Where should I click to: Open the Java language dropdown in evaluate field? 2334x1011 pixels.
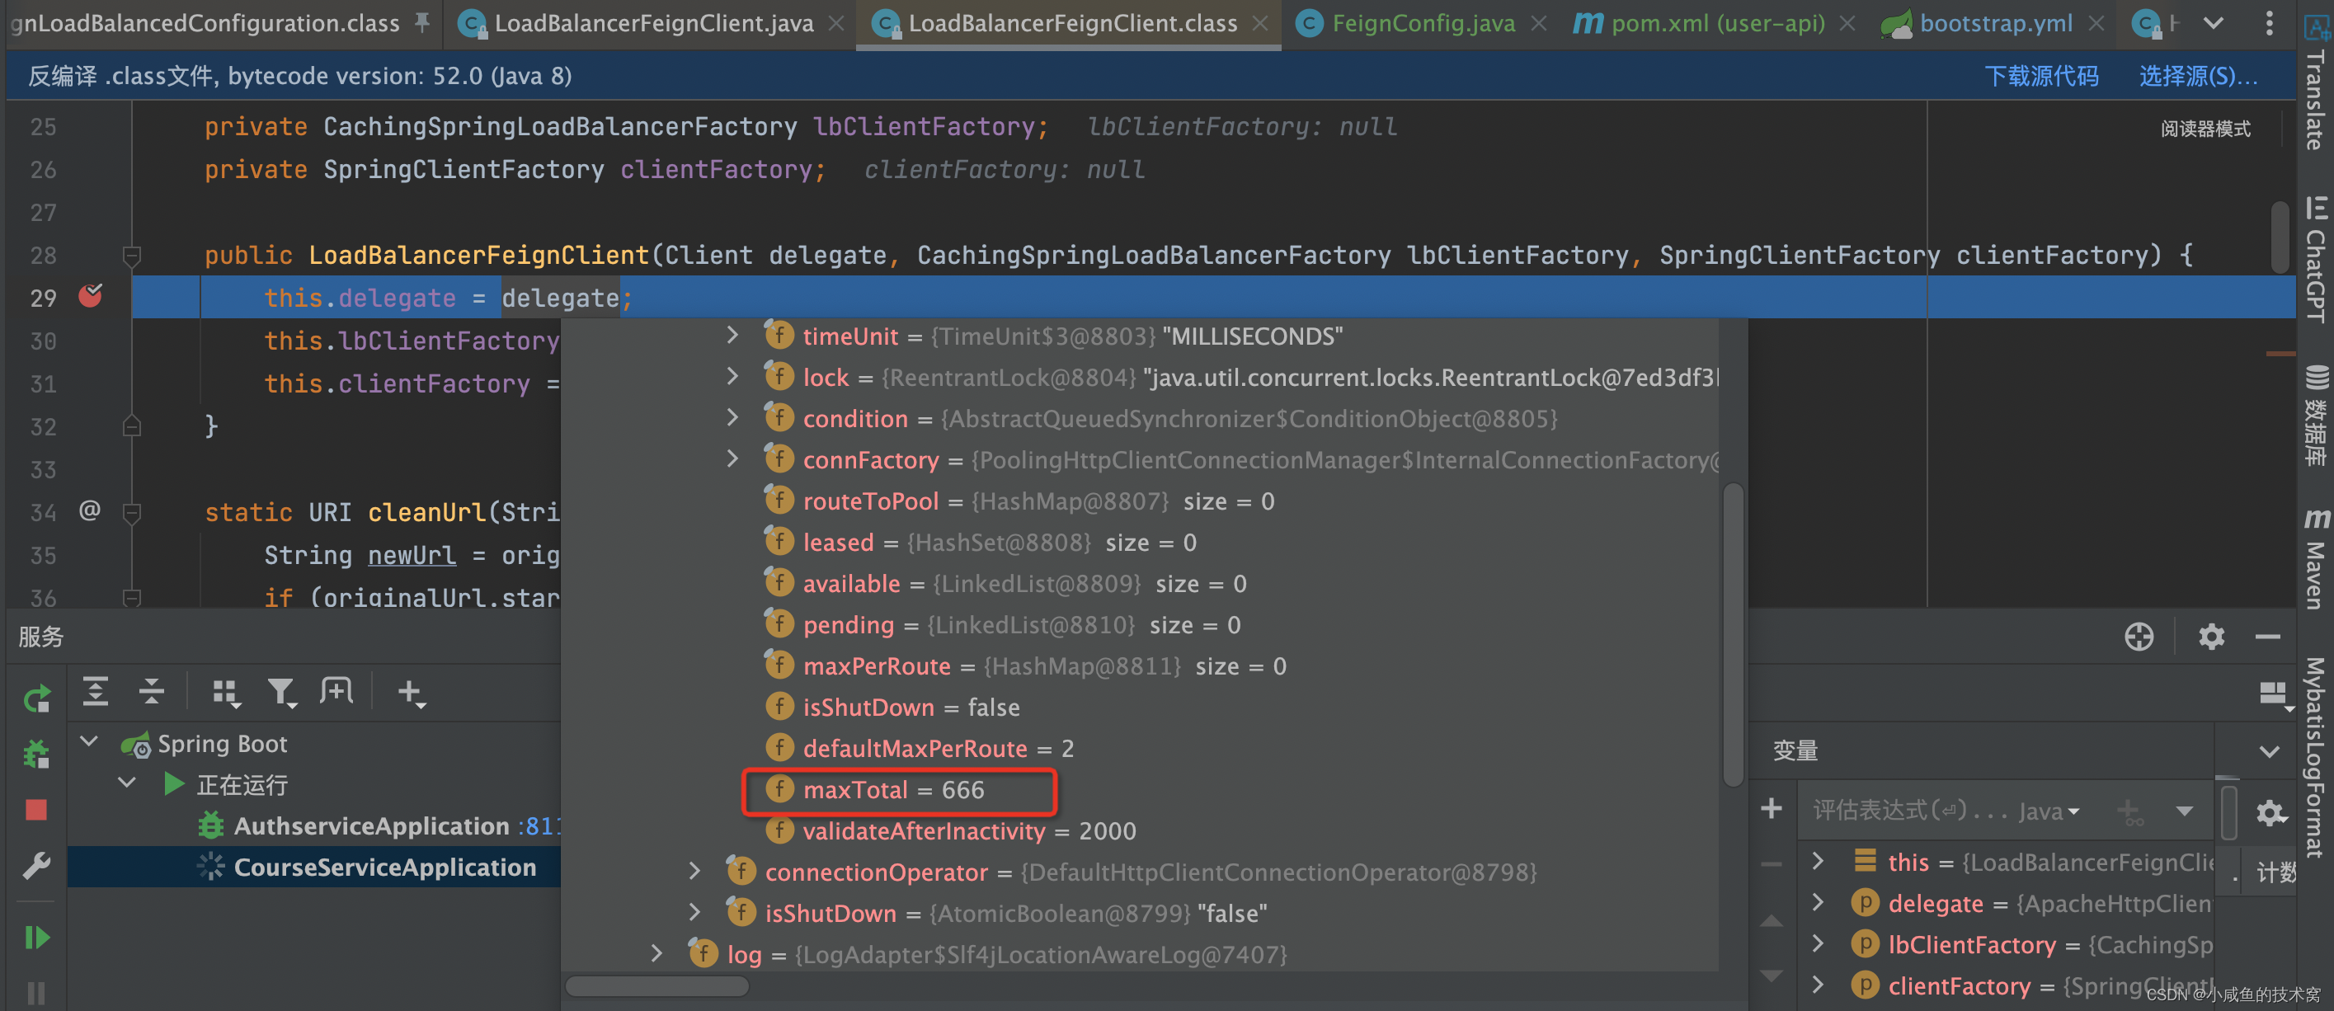coord(2049,811)
